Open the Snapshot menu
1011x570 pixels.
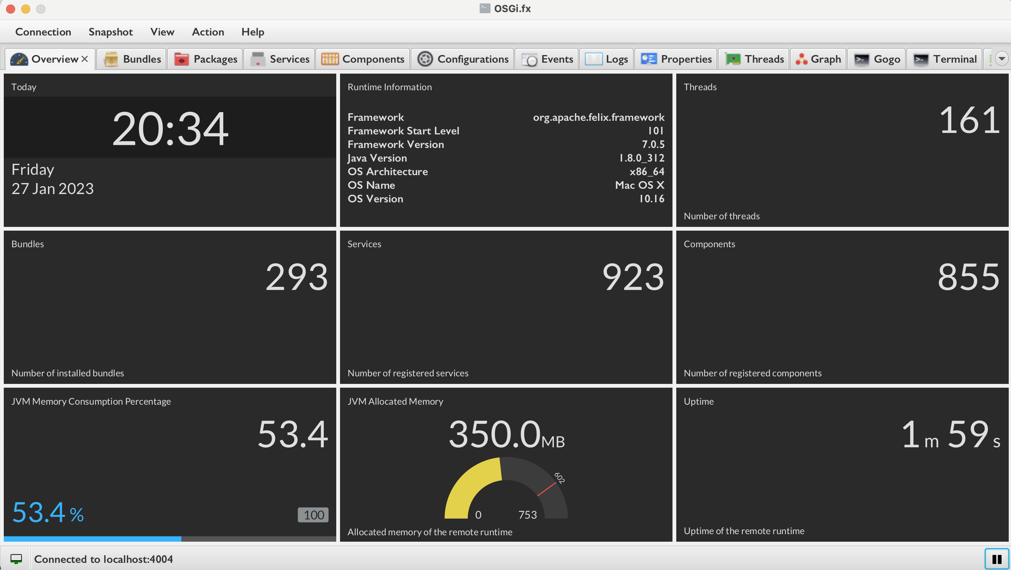coord(111,32)
